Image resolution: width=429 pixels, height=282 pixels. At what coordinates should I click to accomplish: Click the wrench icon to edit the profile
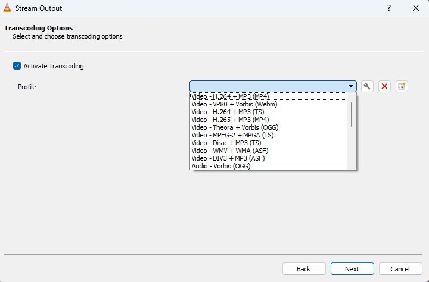(368, 86)
